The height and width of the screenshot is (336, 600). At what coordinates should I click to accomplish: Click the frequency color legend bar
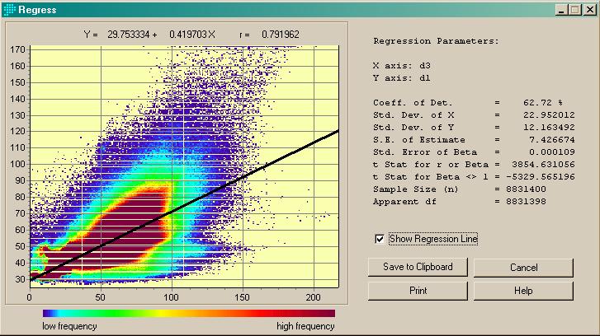coord(189,314)
